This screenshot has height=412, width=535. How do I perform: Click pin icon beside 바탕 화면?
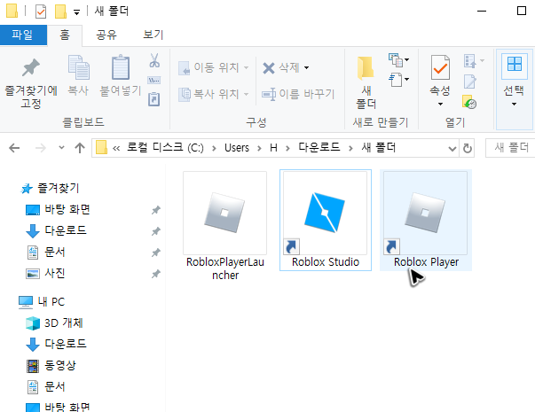coord(155,210)
